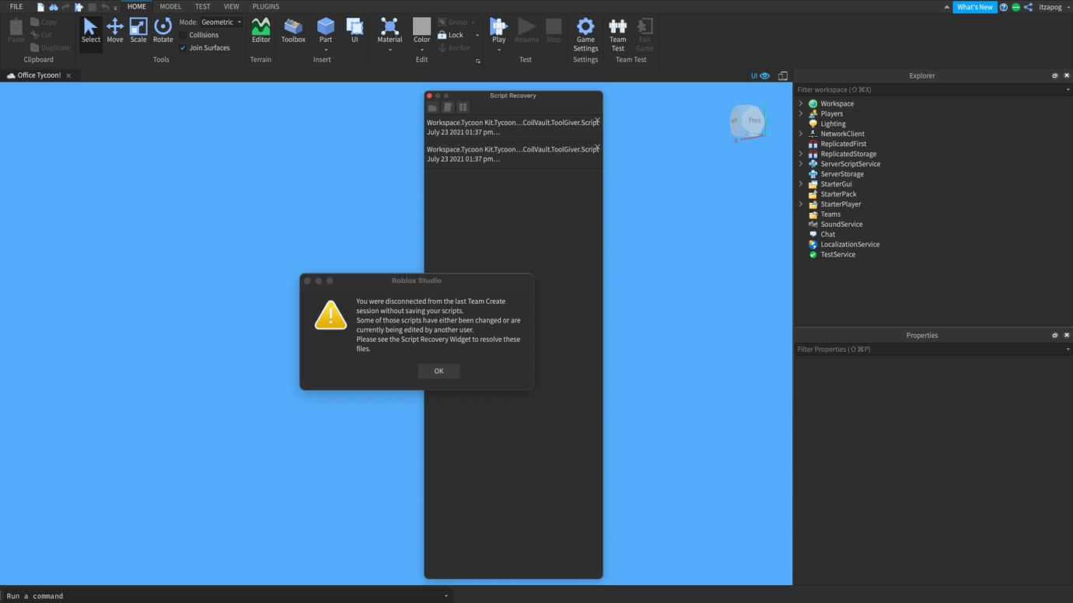The height and width of the screenshot is (603, 1073).
Task: Open the Mode Geometric dropdown
Action: point(222,23)
